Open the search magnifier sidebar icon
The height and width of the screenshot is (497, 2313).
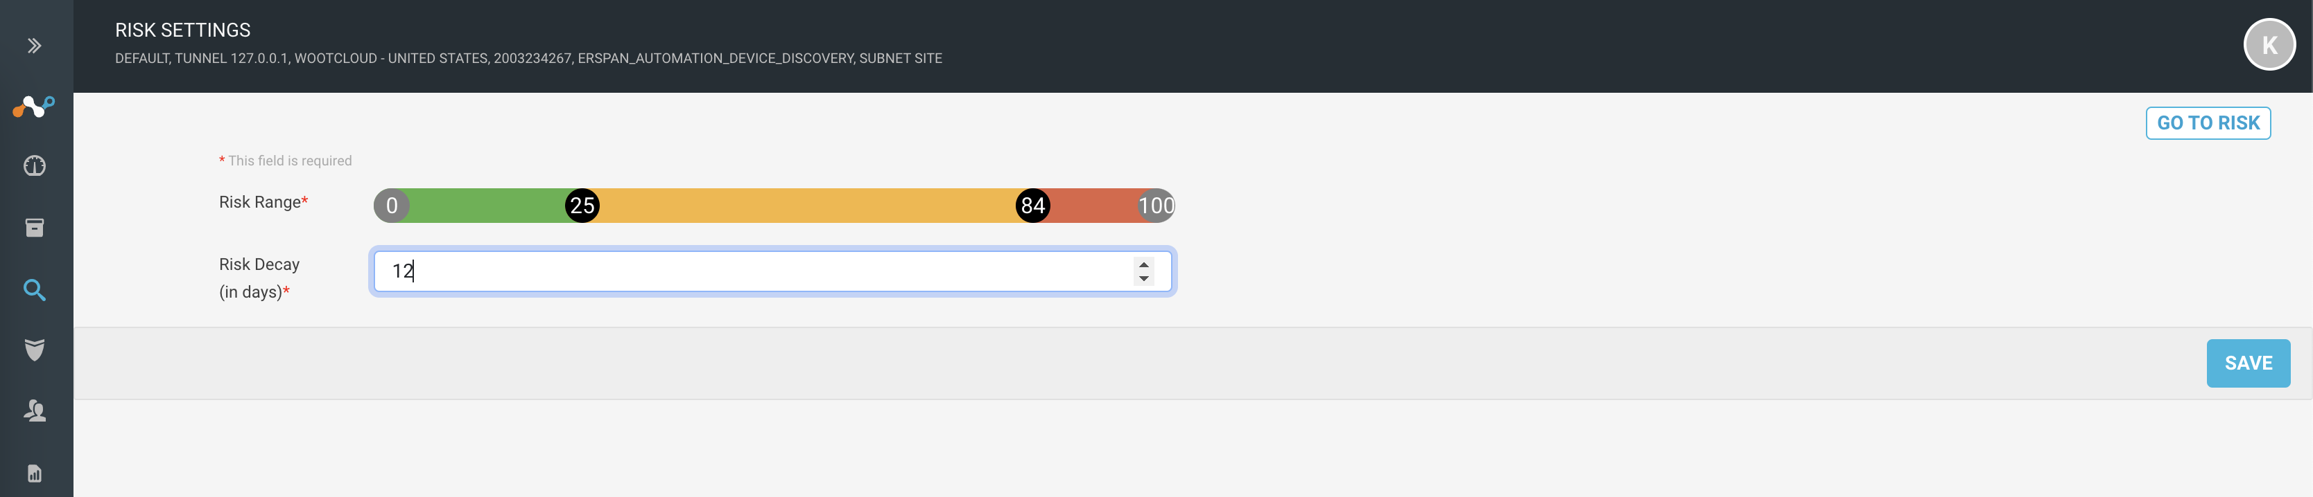[x=34, y=290]
